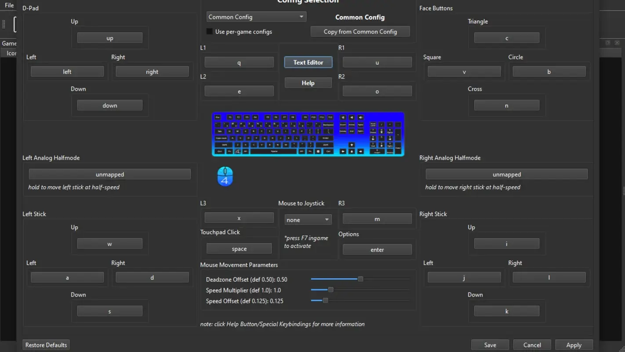Screen dimensions: 625x352
Task: Click the Help button
Action: (308, 82)
